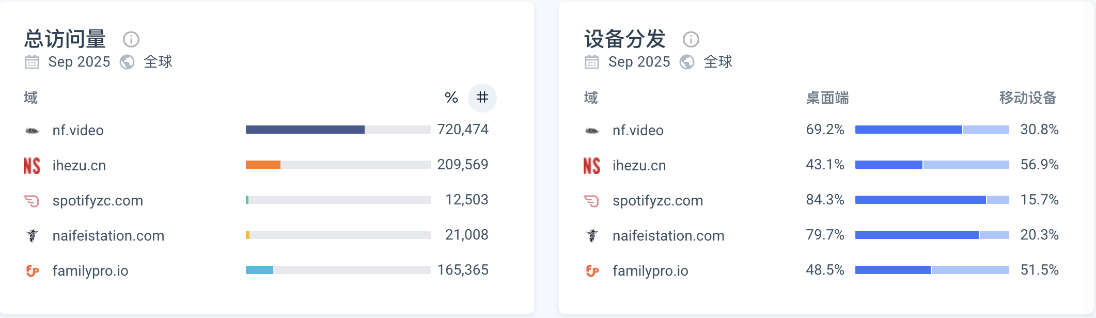Open the 全球 region selector
The image size is (1096, 318).
tap(158, 62)
